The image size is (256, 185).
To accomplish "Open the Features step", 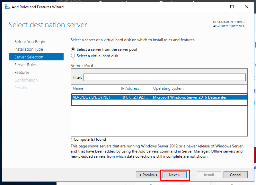I will pyautogui.click(x=22, y=72).
